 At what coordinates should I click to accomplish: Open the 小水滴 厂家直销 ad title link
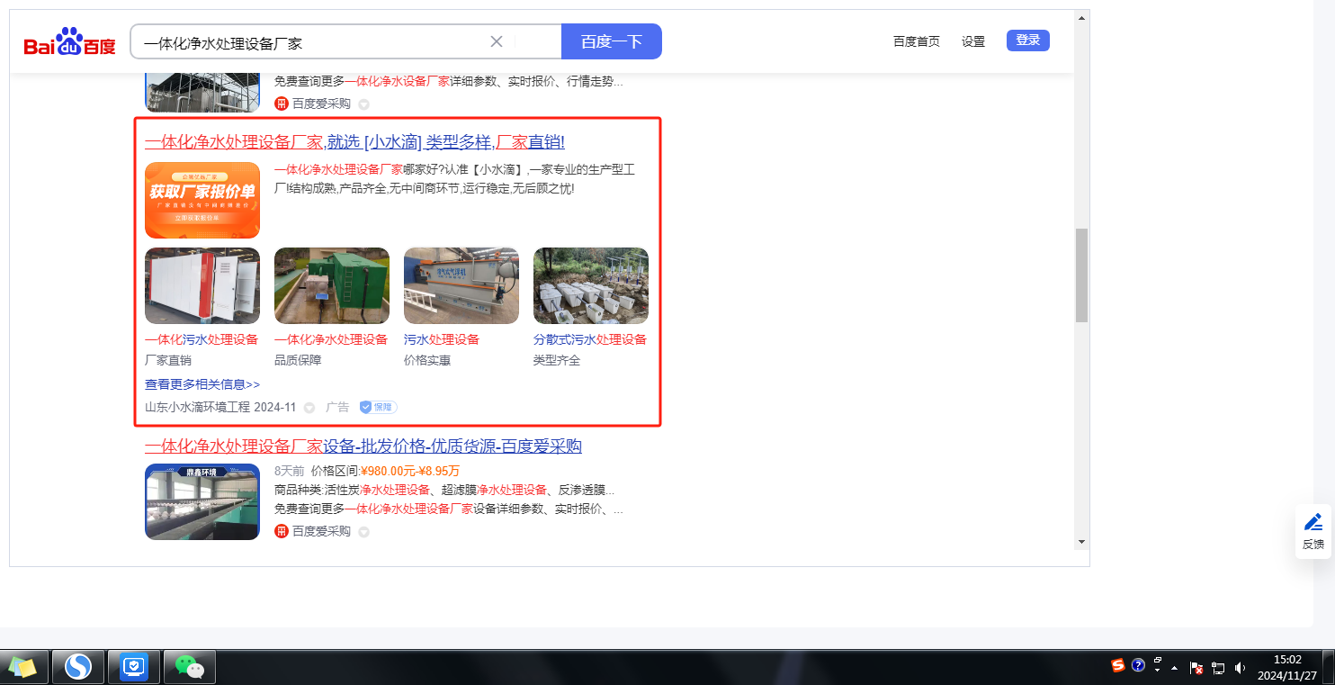coord(354,142)
